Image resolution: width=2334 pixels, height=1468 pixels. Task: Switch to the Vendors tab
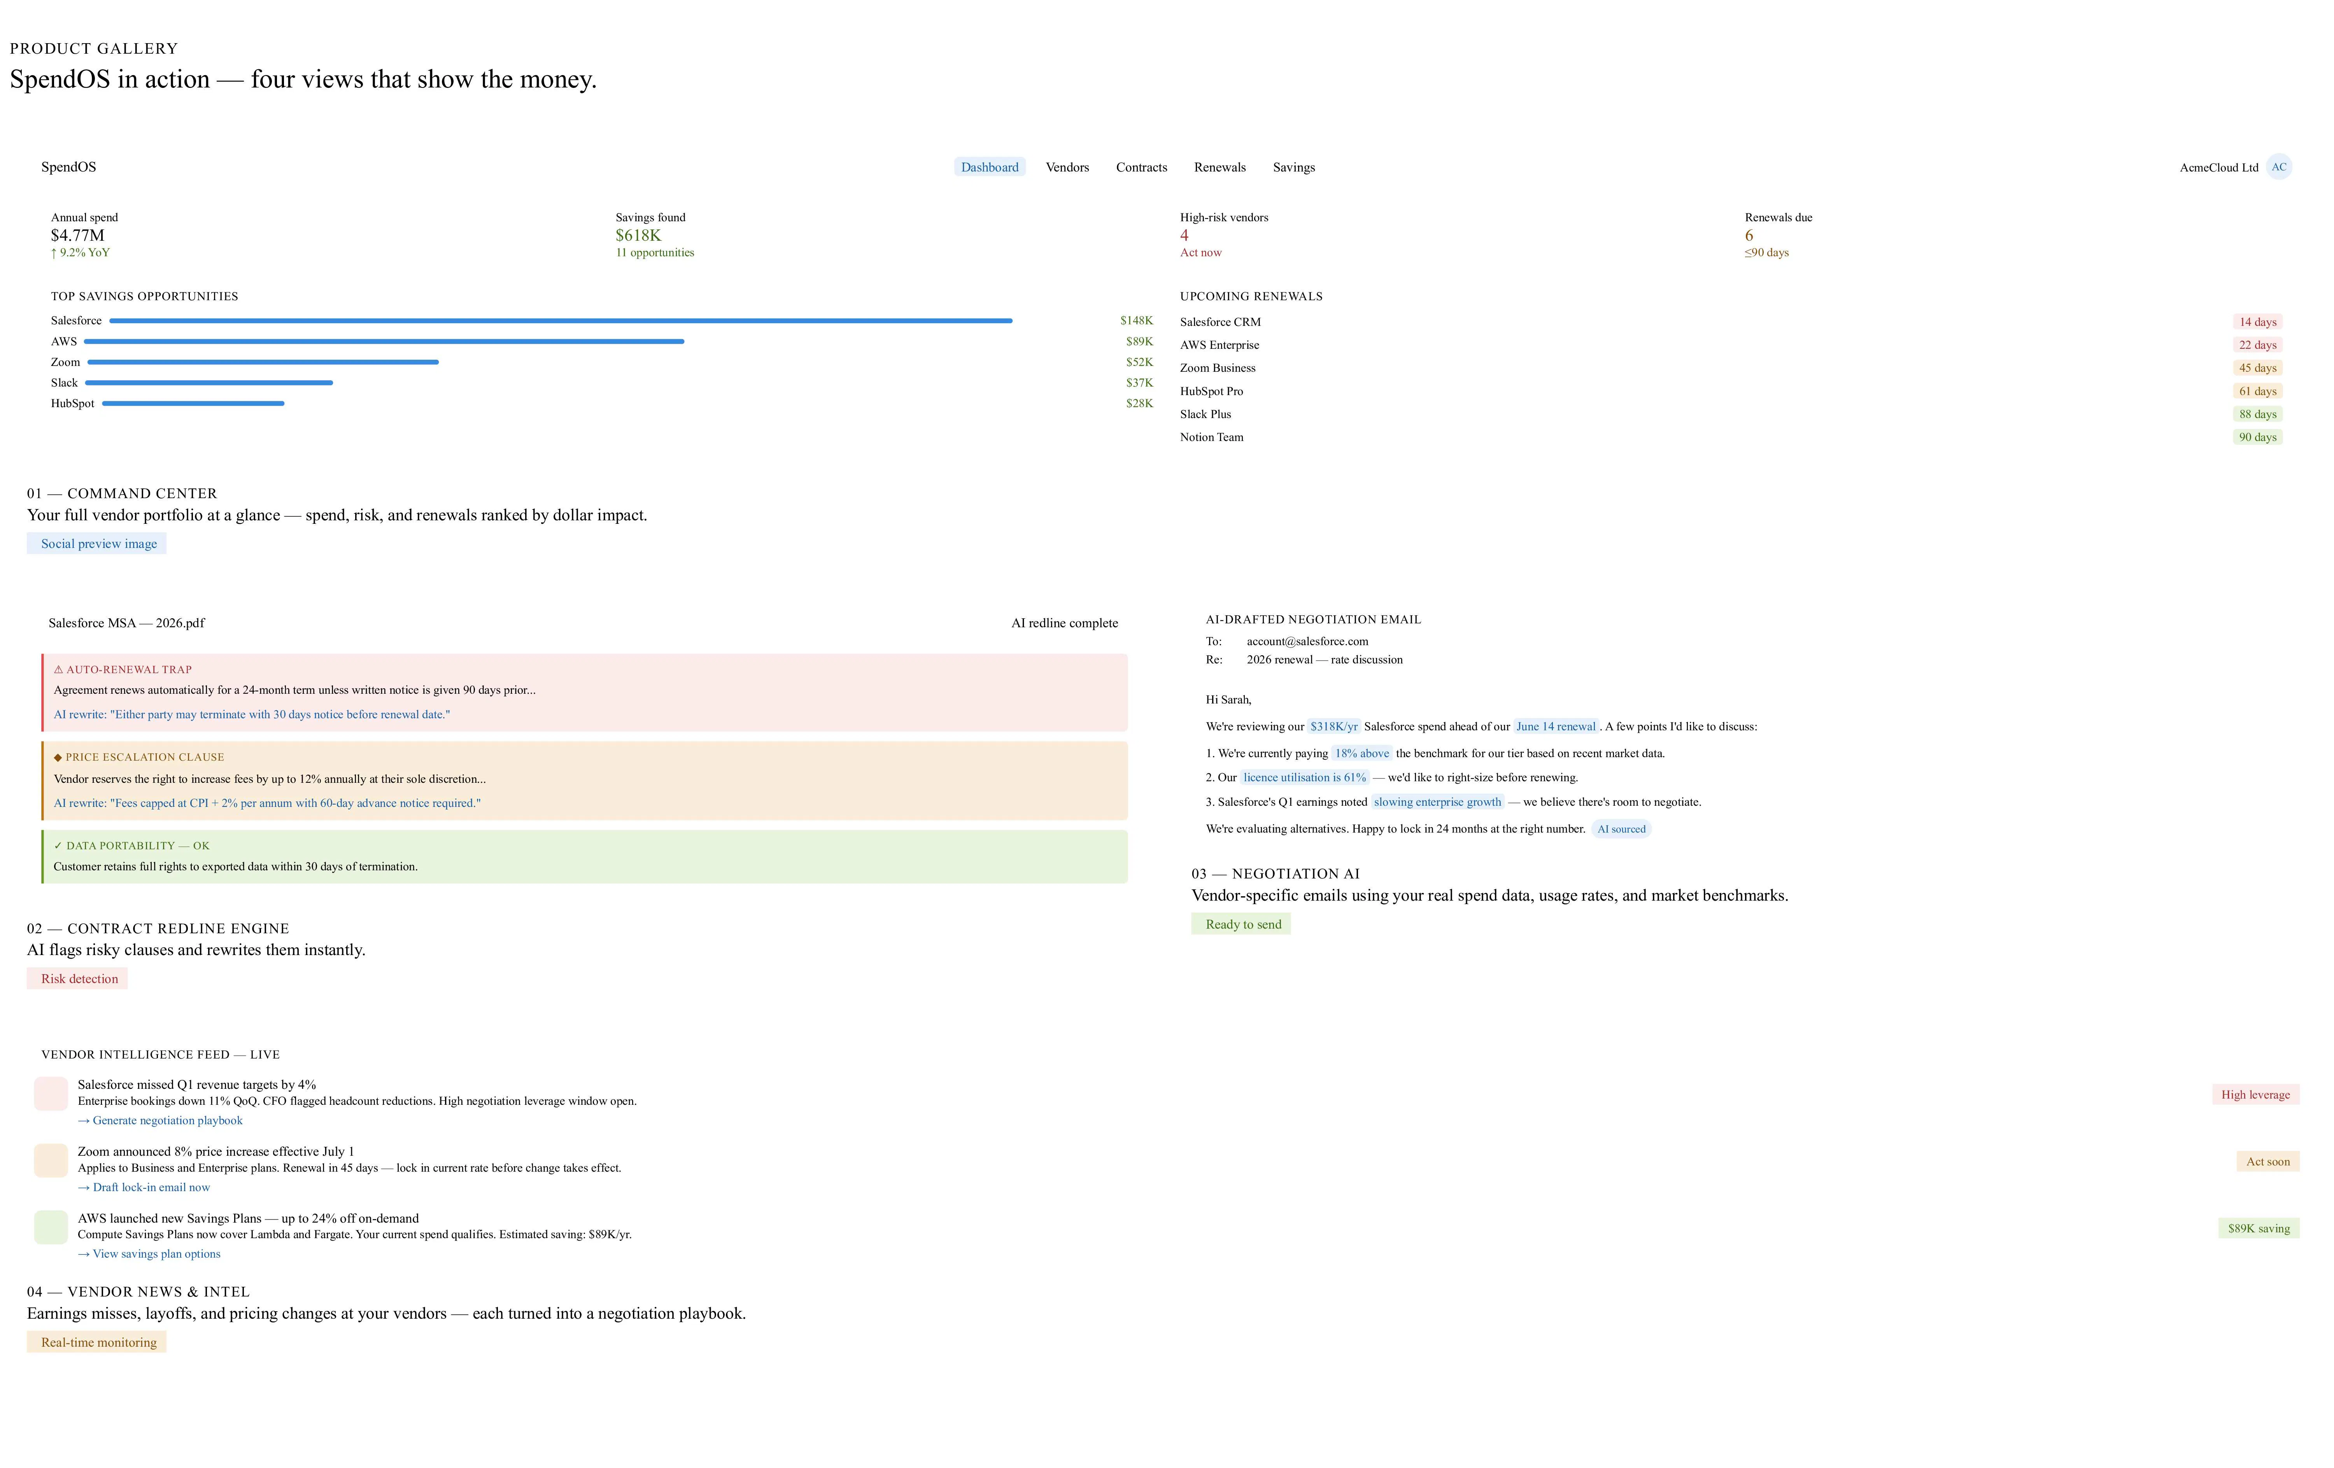click(x=1067, y=168)
